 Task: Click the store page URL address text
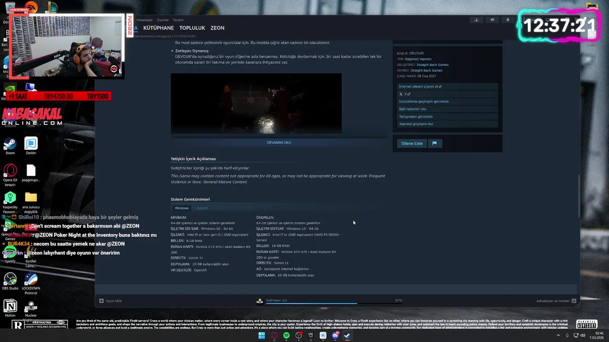tap(164, 36)
